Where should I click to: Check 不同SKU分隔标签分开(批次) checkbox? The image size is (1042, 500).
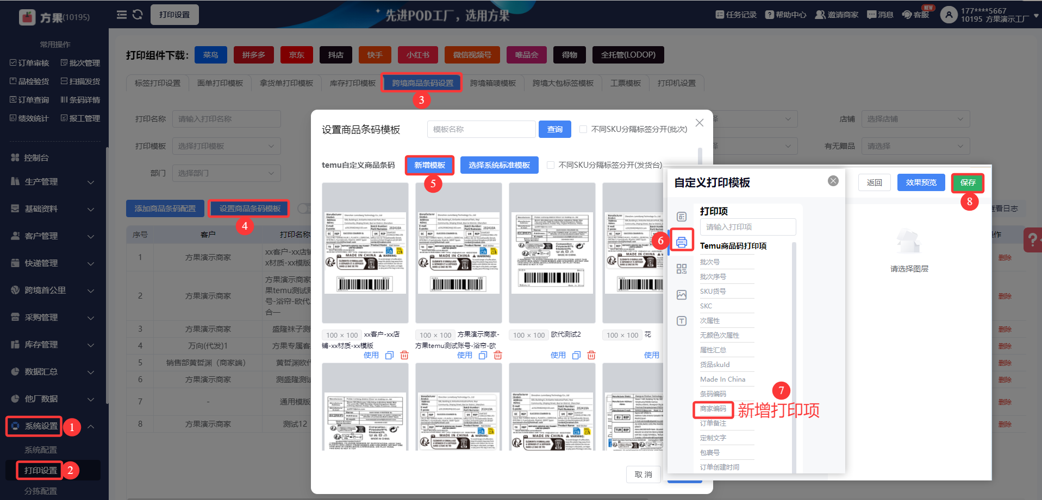583,129
